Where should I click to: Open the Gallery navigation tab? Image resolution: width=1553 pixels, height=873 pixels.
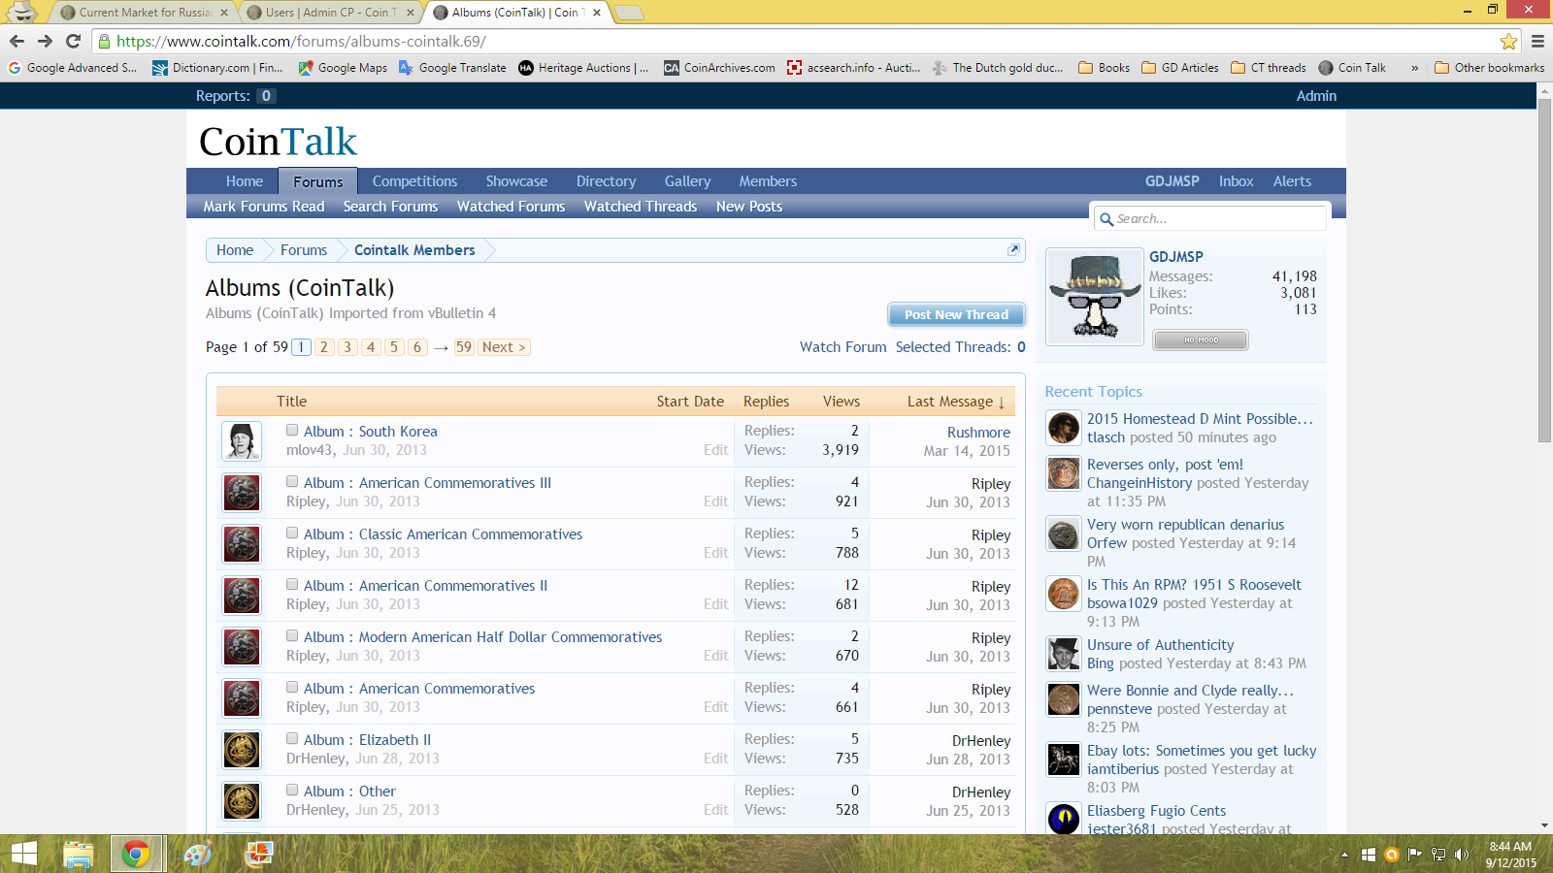coord(687,181)
